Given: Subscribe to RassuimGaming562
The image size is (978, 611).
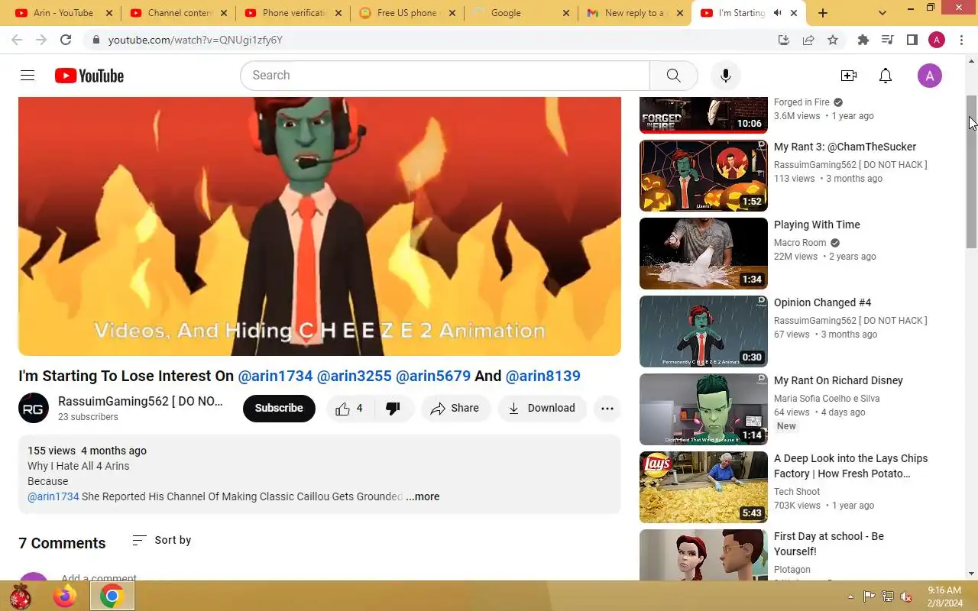Looking at the screenshot, I should [279, 408].
